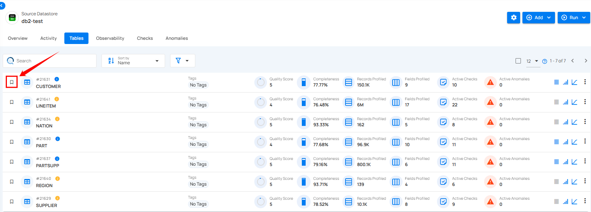Bookmark the CUSTOMER table
Image resolution: width=591 pixels, height=212 pixels.
(x=11, y=82)
